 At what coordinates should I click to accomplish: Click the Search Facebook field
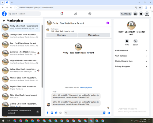click(x=24, y=14)
